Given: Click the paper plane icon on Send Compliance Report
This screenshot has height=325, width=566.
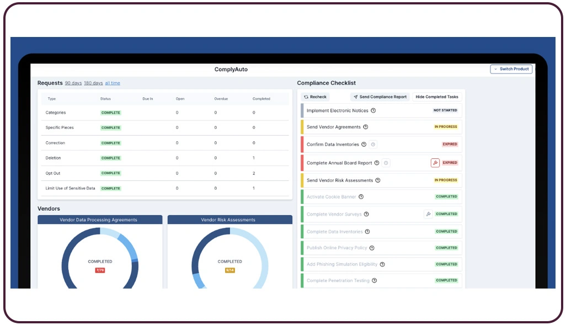Looking at the screenshot, I should coord(356,97).
